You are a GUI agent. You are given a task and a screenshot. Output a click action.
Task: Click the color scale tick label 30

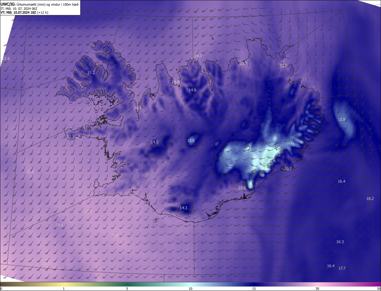(317, 289)
